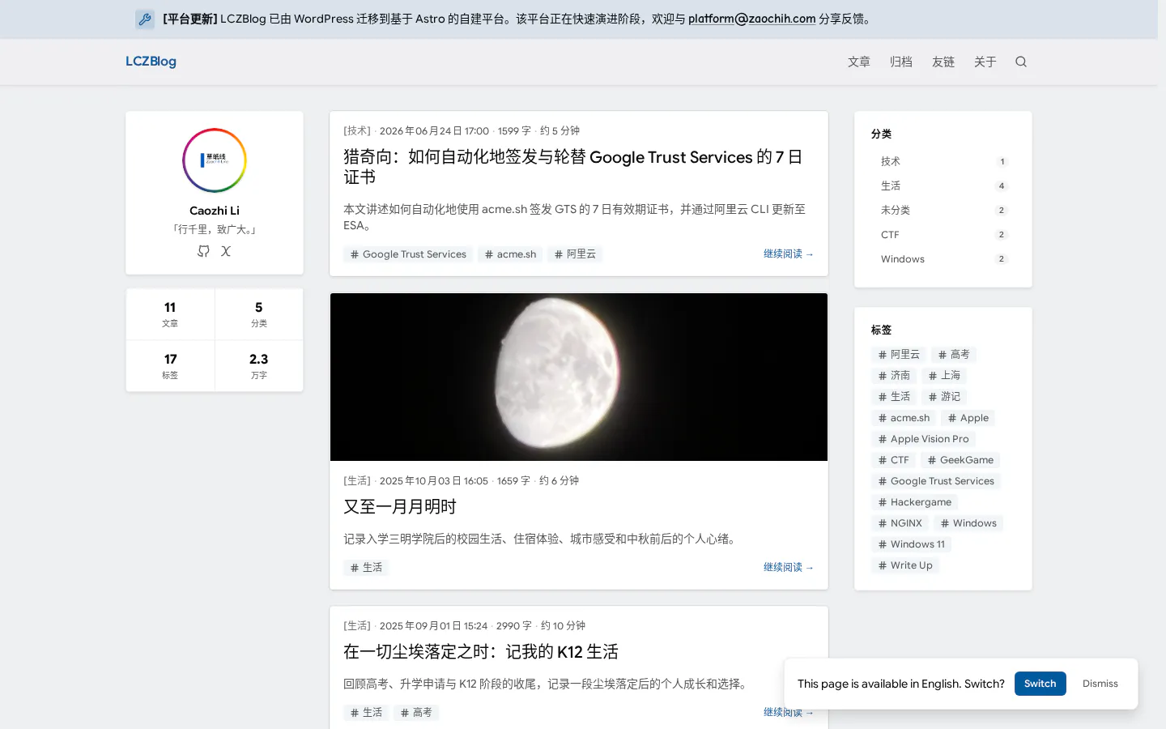Select the 未分类 category in sidebar
1166x729 pixels.
[x=943, y=211]
